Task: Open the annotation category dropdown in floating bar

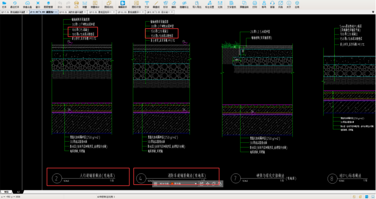Action: pyautogui.click(x=195, y=184)
